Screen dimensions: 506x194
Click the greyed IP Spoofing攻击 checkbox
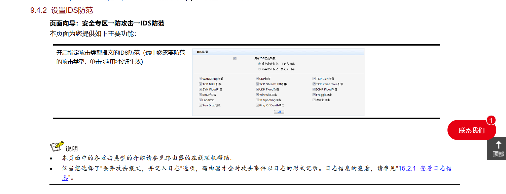pos(257,100)
